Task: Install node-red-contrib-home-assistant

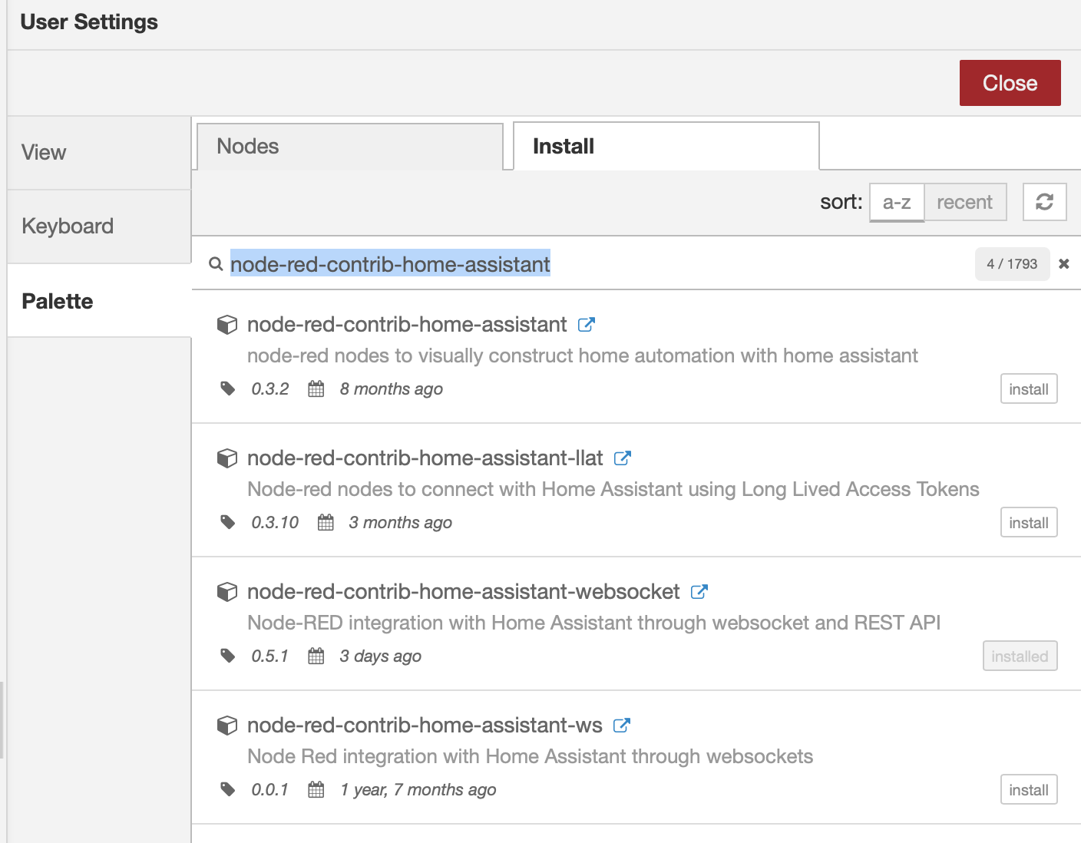Action: [1029, 388]
